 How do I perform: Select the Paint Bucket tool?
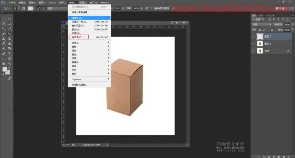click(x=10, y=43)
